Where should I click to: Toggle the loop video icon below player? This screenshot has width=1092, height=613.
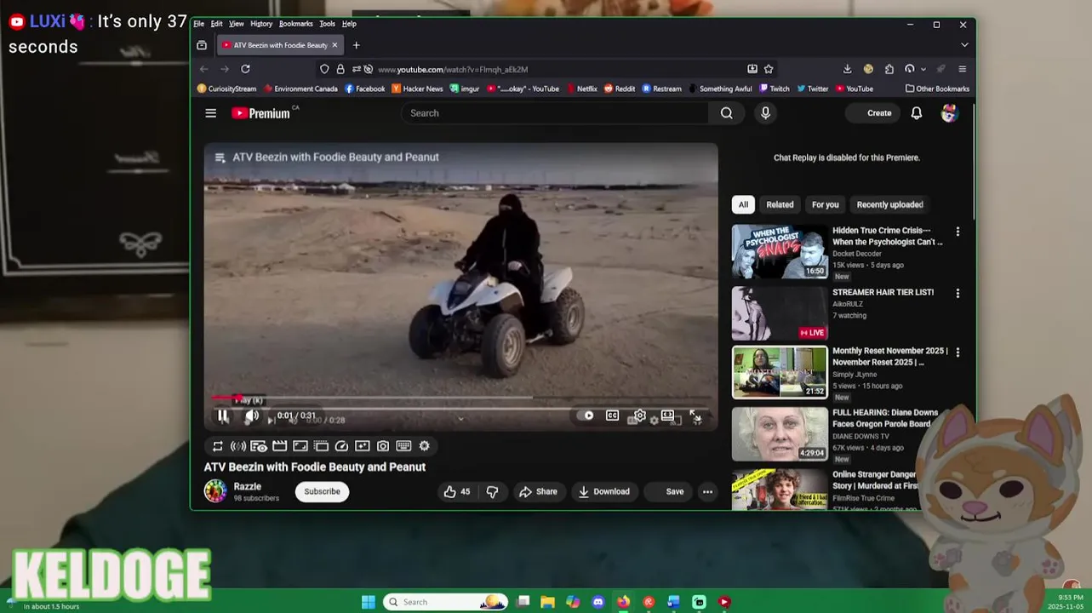pos(218,446)
